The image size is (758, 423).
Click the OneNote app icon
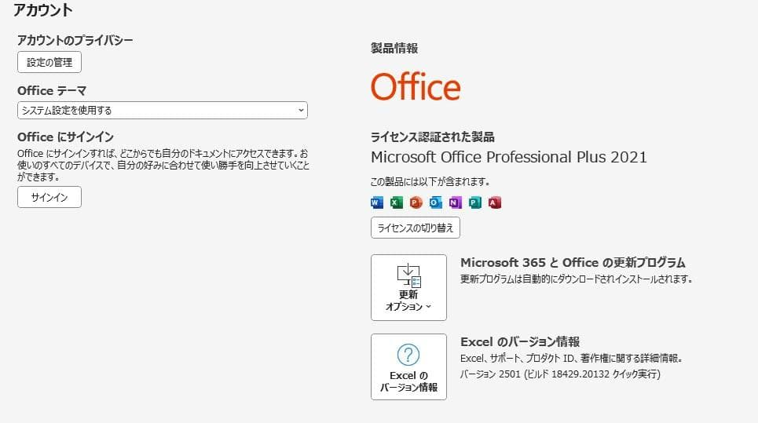[x=456, y=202]
